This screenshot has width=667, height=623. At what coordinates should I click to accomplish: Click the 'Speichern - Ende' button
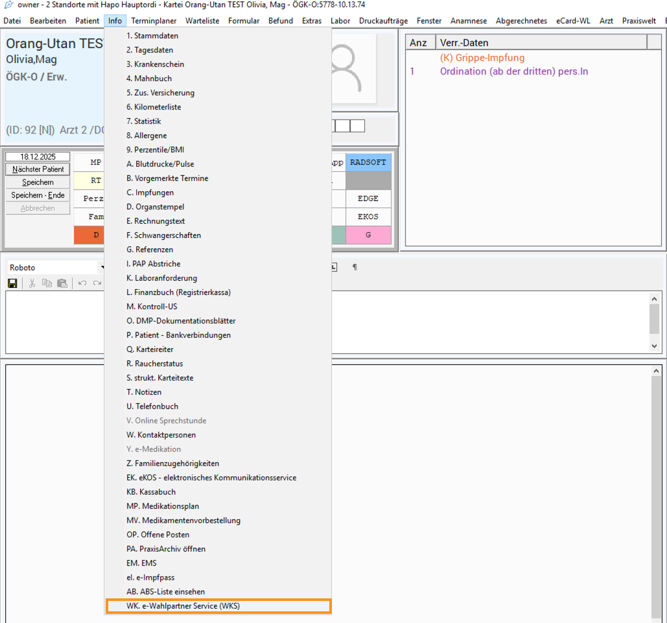pyautogui.click(x=38, y=195)
